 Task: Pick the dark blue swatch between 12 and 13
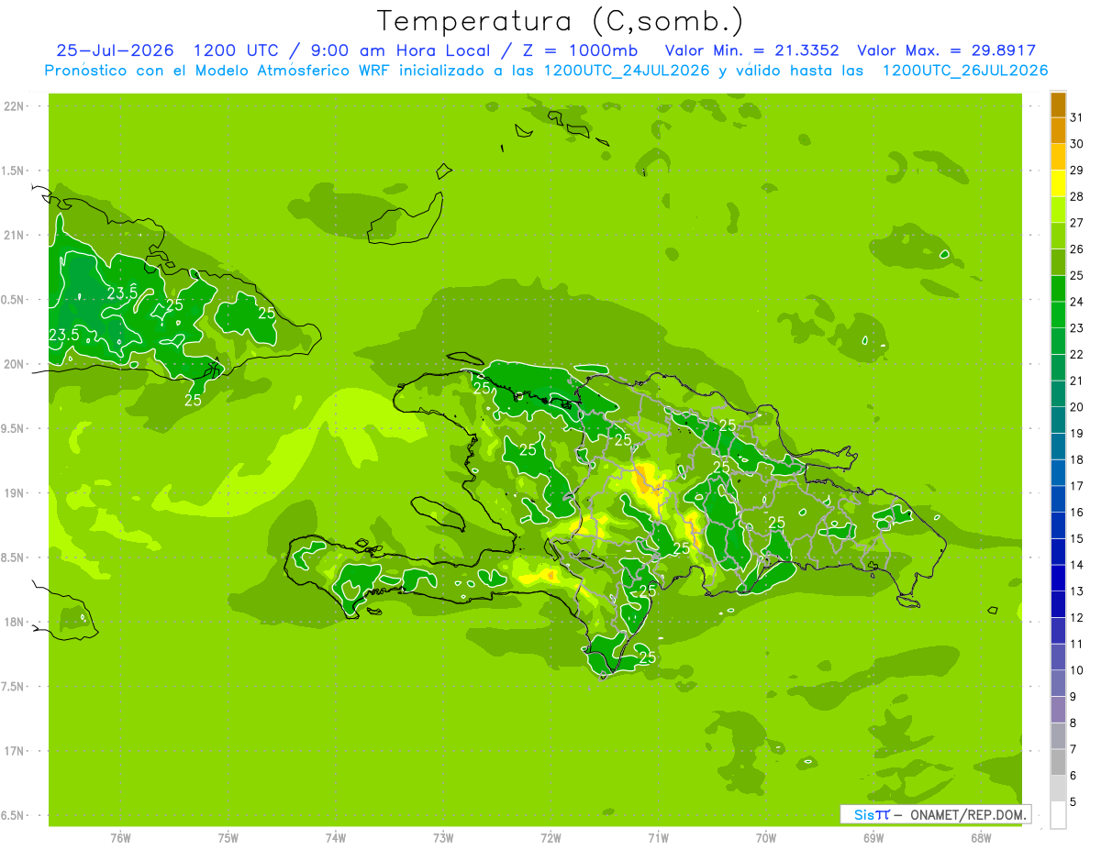(x=1058, y=604)
